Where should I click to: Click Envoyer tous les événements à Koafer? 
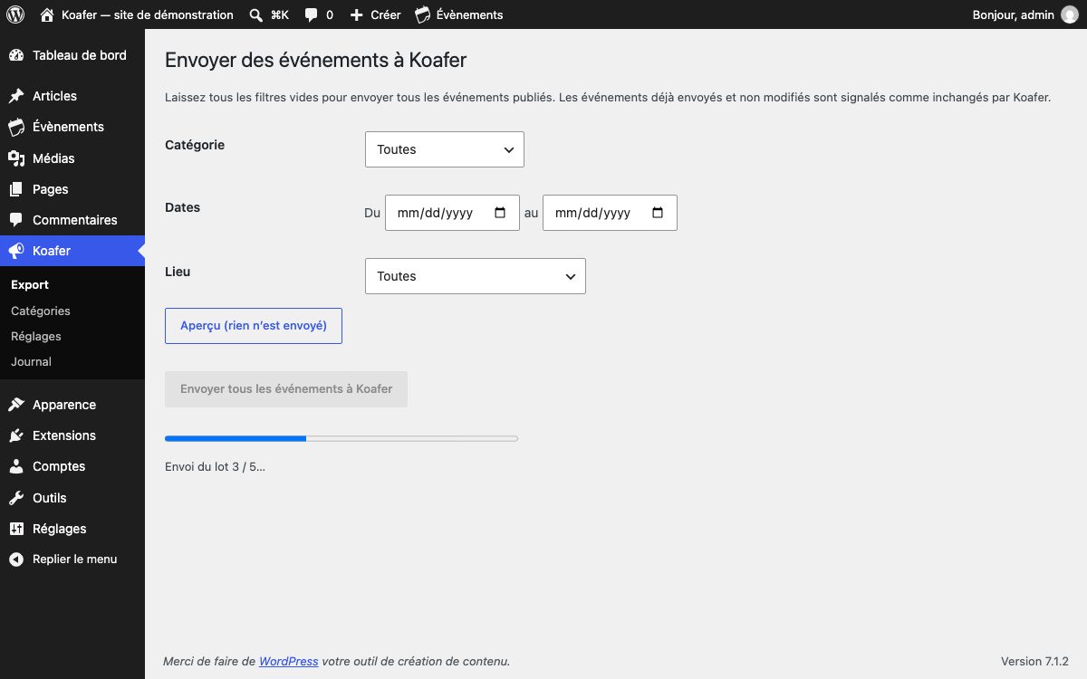click(286, 389)
